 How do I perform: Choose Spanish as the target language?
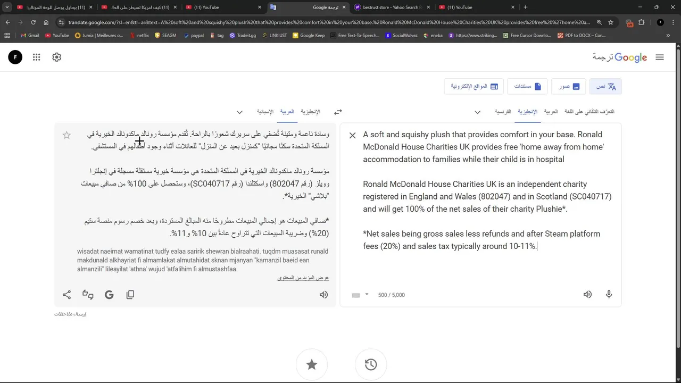265,112
